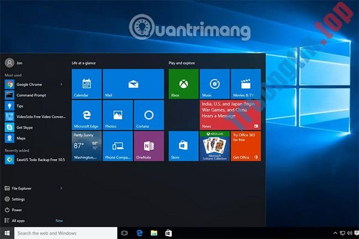Open the Calendar tile

tap(87, 84)
